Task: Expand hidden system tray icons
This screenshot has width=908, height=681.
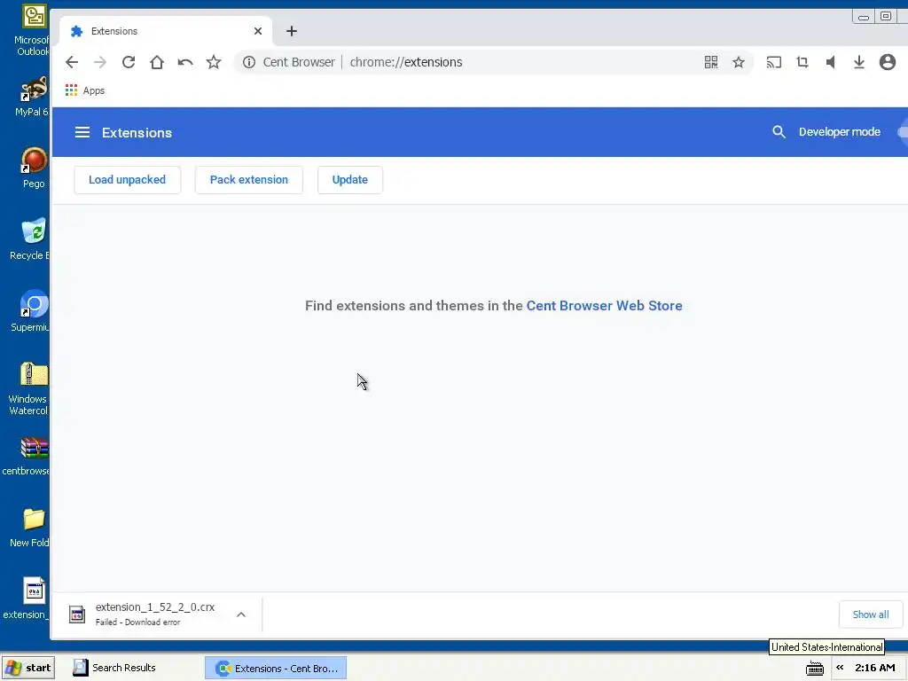Action: coord(840,668)
